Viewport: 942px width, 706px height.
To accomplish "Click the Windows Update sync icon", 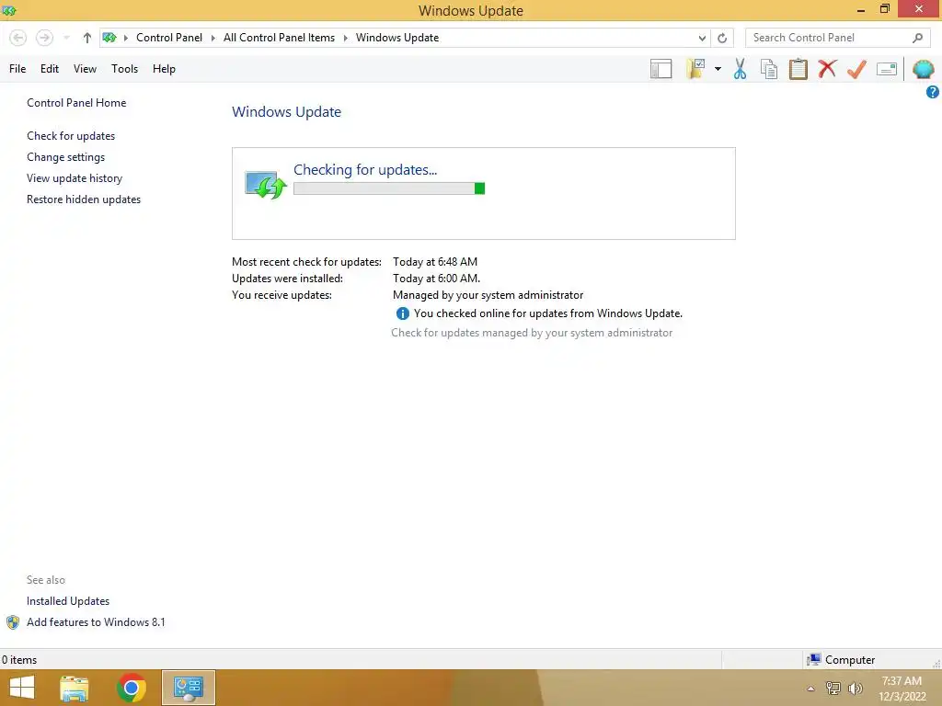I will tap(266, 185).
